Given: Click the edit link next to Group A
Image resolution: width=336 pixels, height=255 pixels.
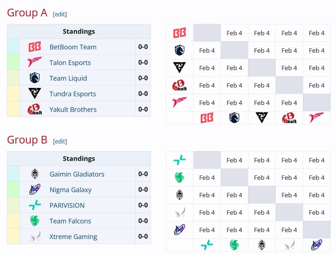Looking at the screenshot, I should click(60, 14).
